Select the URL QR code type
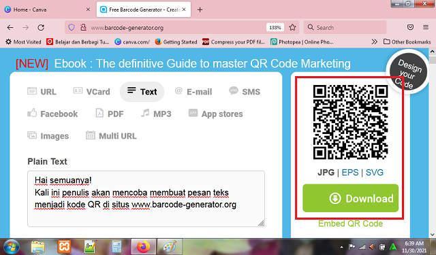This screenshot has width=436, height=255. click(x=42, y=92)
